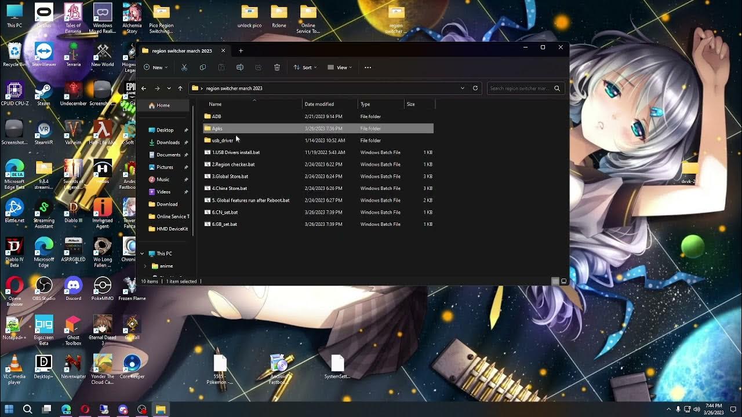Open Music in navigation pane

pyautogui.click(x=164, y=180)
